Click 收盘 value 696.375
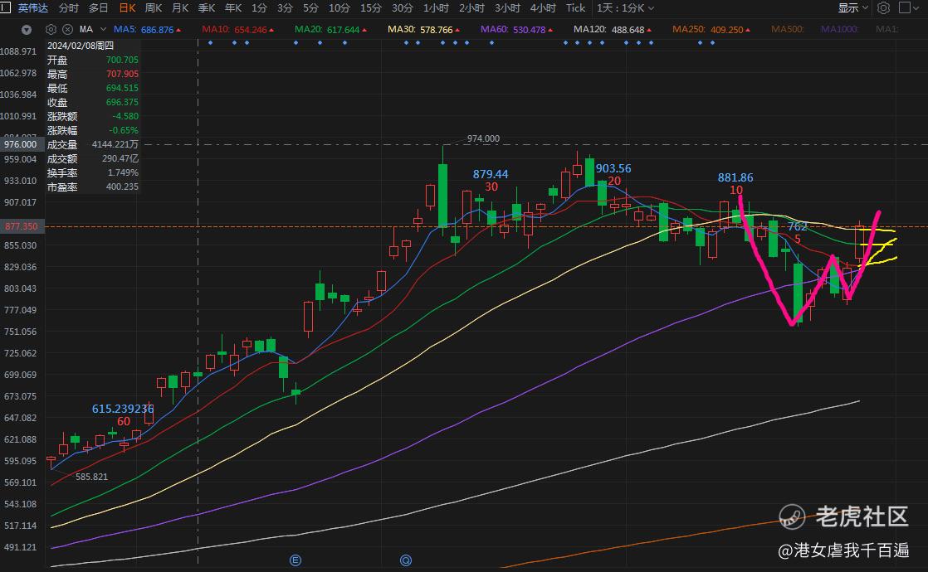Viewport: 928px width, 572px height. [122, 102]
